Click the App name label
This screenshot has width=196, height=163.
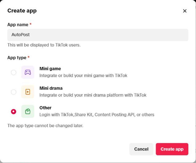click(18, 25)
